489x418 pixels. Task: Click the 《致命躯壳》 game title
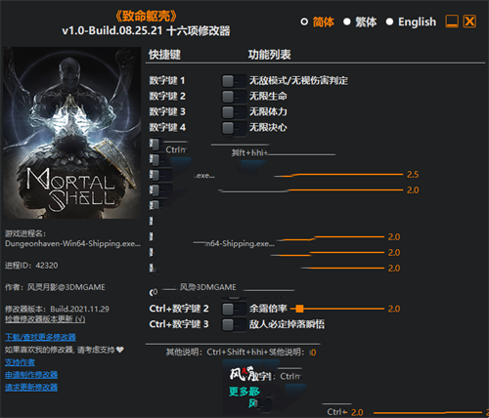click(x=146, y=16)
